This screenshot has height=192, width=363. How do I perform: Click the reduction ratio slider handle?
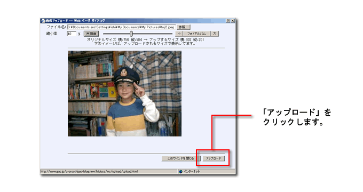click(x=131, y=34)
